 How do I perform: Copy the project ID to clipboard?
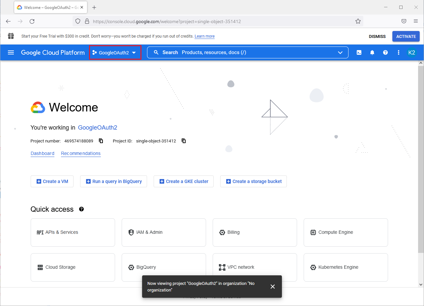coord(184,141)
